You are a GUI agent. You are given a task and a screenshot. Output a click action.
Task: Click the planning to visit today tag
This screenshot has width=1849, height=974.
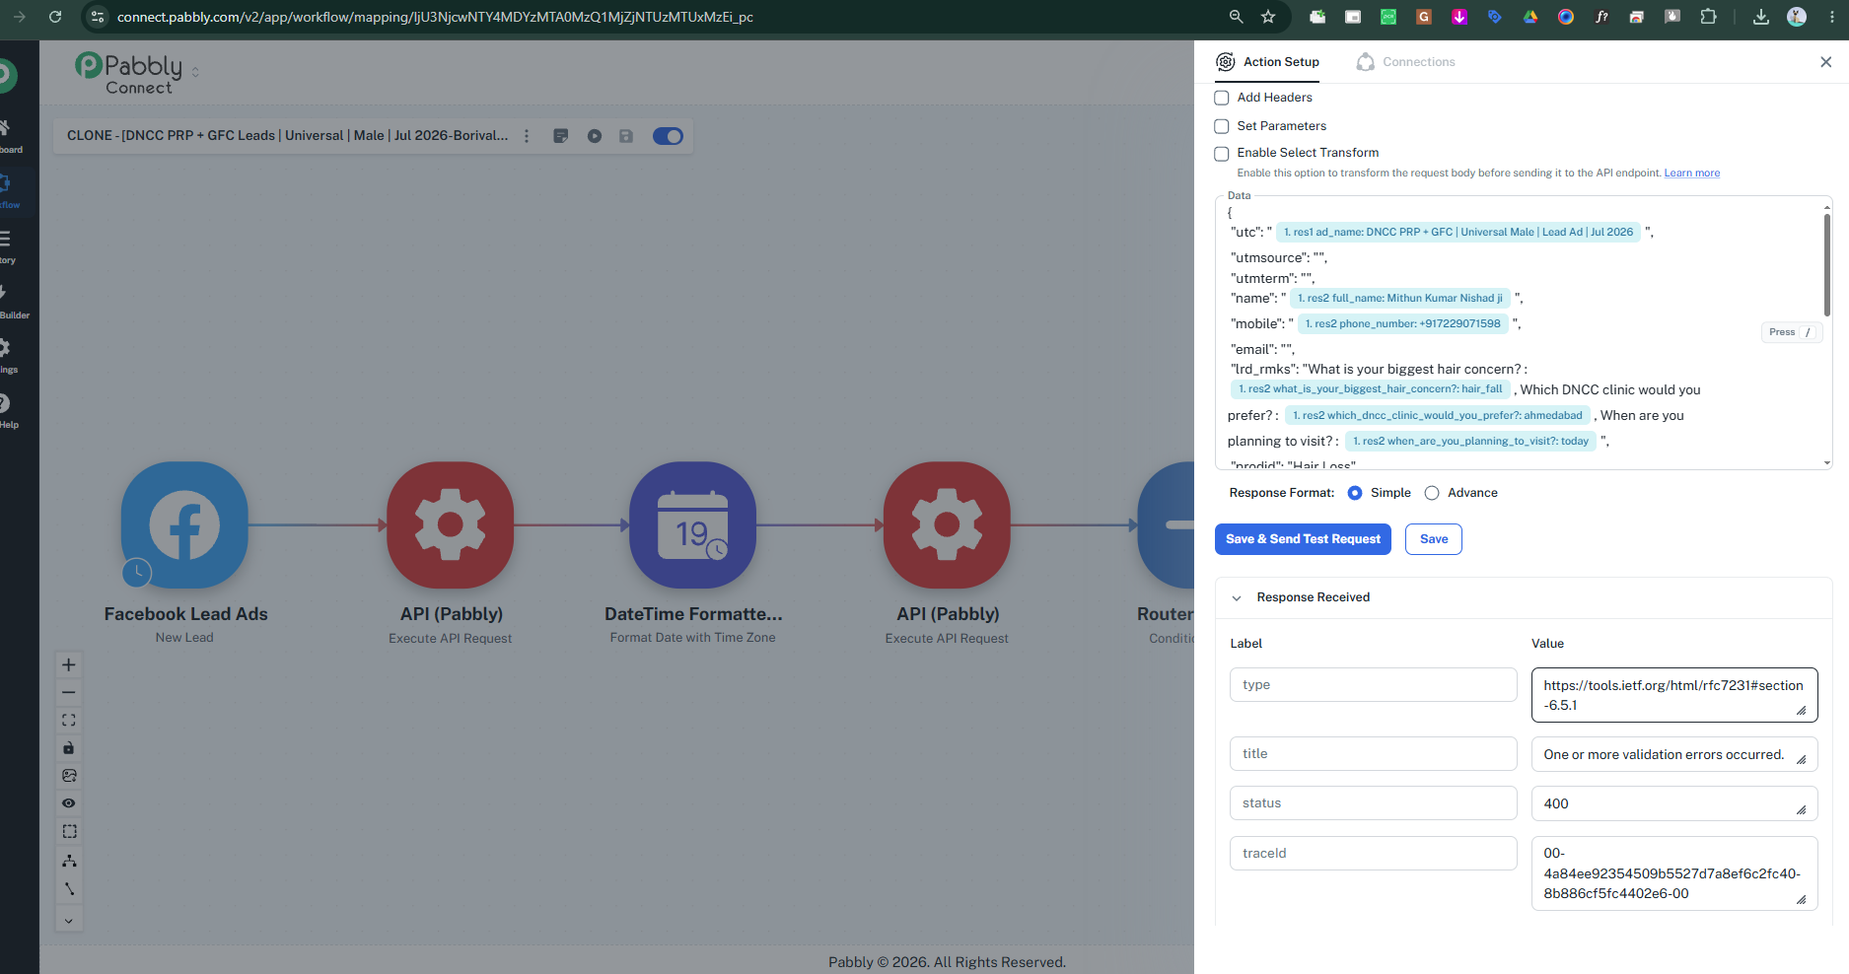click(x=1471, y=442)
